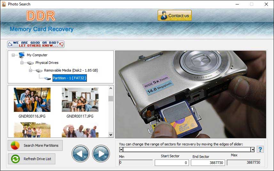Select the field group photo thumbnail
Image resolution: width=274 pixels, height=171 pixels.
32,130
